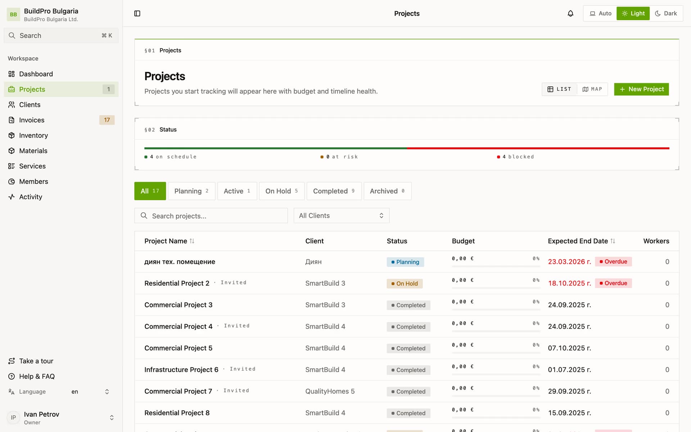Click the IP user avatar
Image resolution: width=691 pixels, height=432 pixels.
13,418
